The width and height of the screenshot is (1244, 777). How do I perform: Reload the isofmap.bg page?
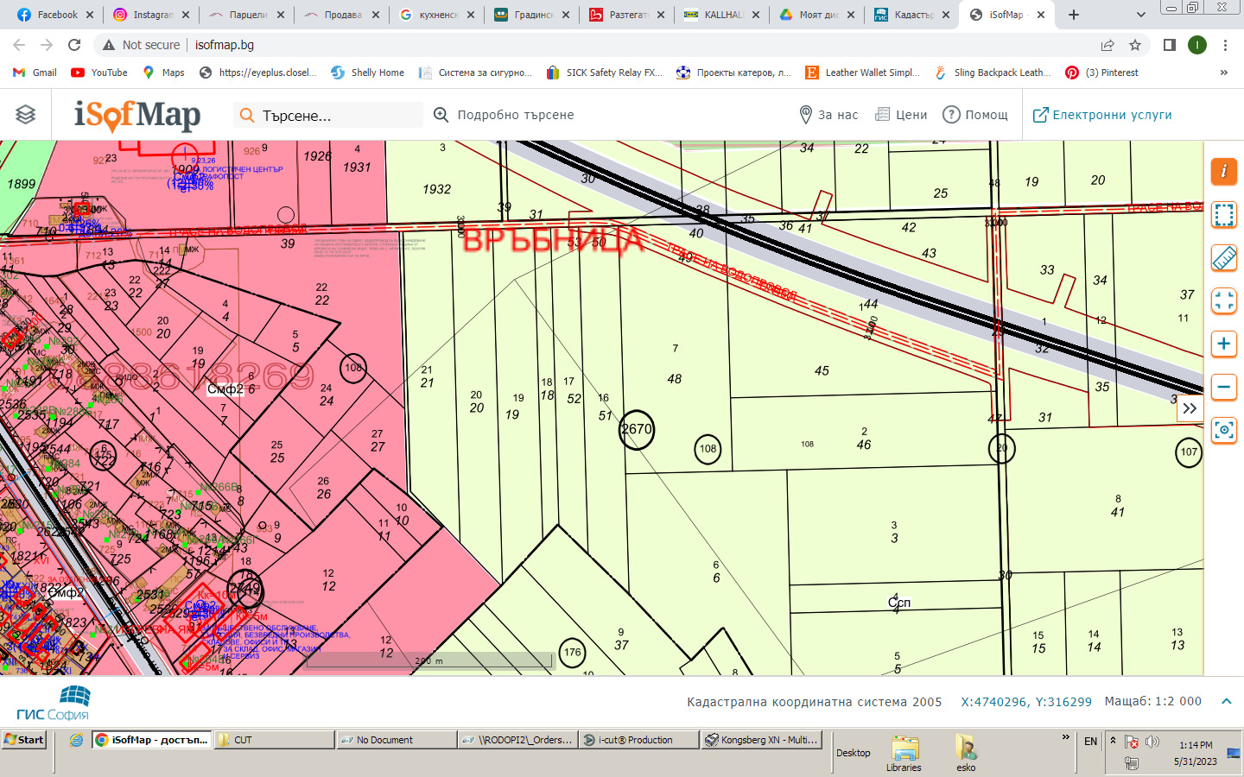(x=74, y=45)
